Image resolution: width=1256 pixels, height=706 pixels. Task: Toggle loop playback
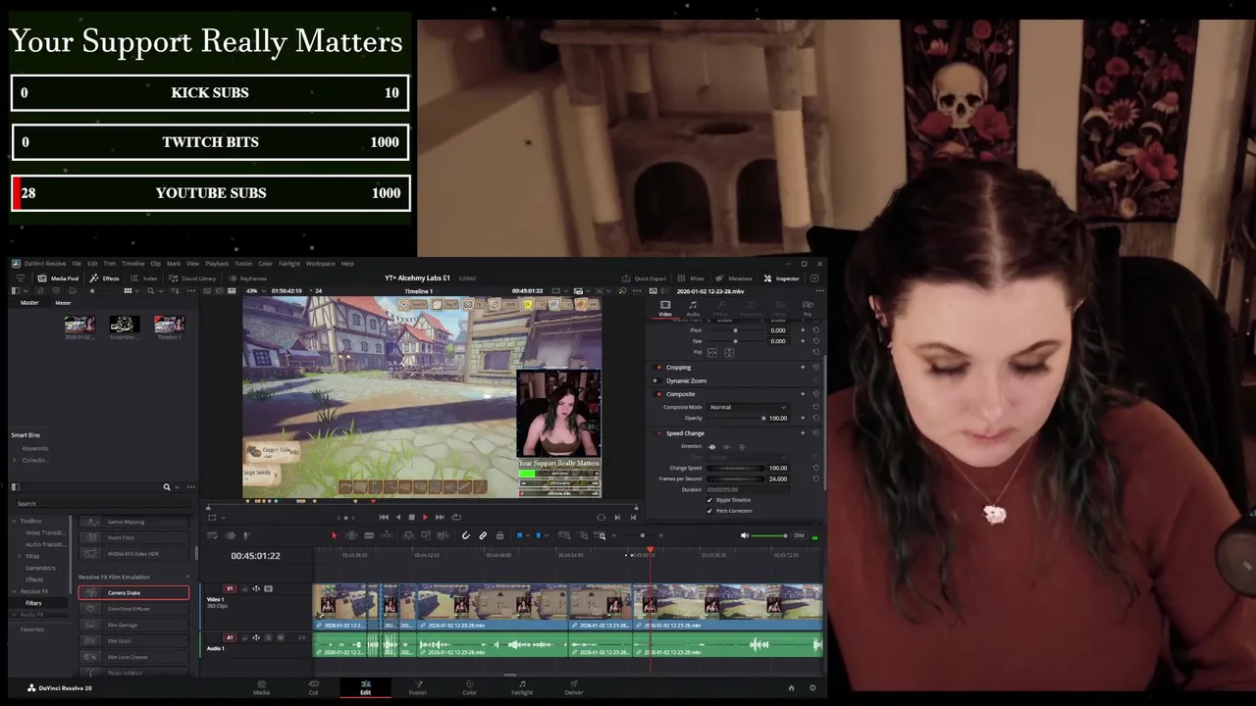point(456,517)
